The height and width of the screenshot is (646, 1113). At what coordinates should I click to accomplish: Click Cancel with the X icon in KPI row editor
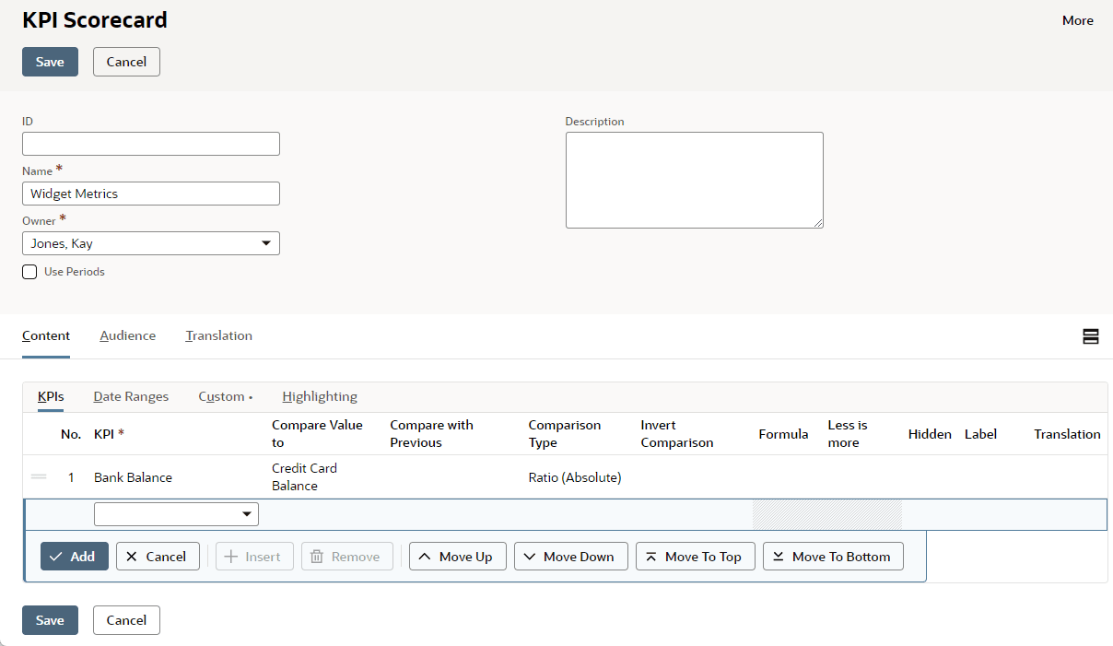158,557
